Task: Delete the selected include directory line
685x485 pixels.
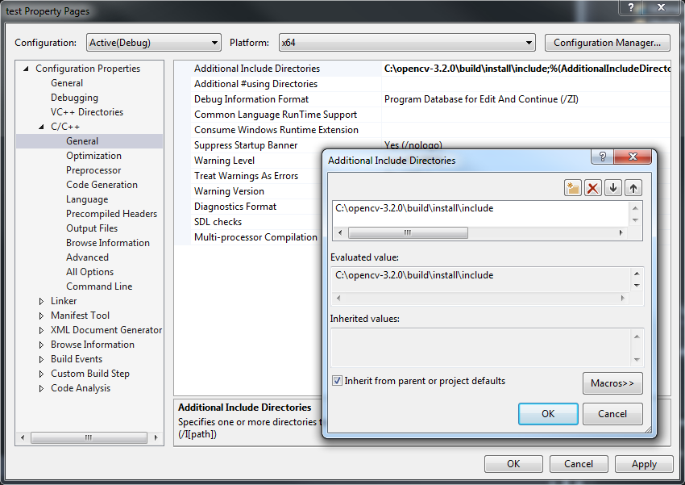Action: [x=594, y=187]
